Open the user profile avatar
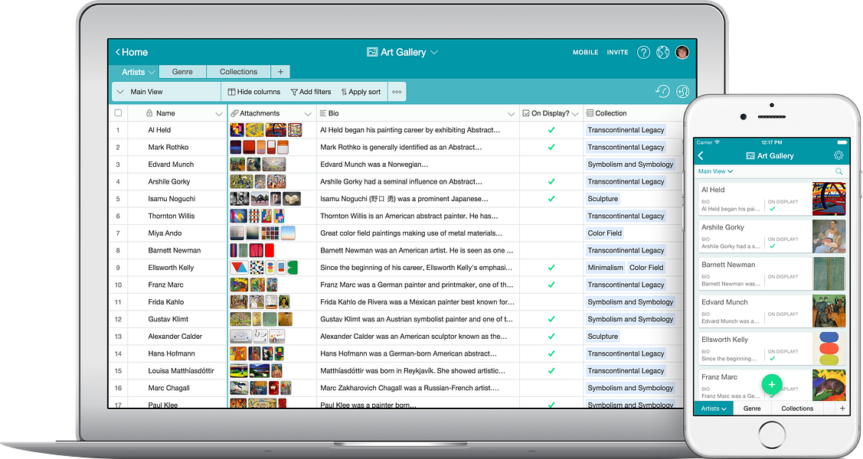863x459 pixels. pos(682,52)
